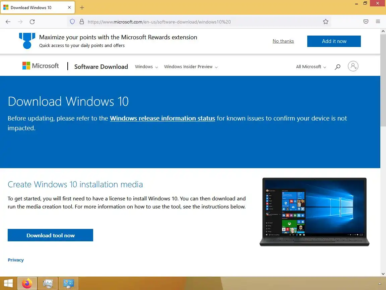Open the Firefox hamburger menu
The width and height of the screenshot is (386, 290).
(x=378, y=21)
